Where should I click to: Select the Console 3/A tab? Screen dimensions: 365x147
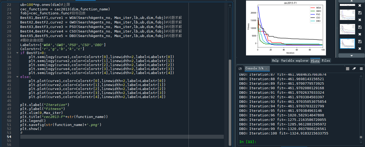254,68
